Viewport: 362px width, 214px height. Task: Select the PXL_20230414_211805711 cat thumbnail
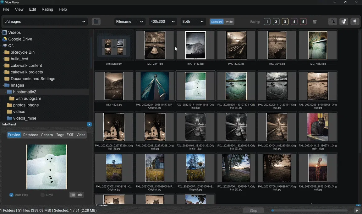[318, 127]
